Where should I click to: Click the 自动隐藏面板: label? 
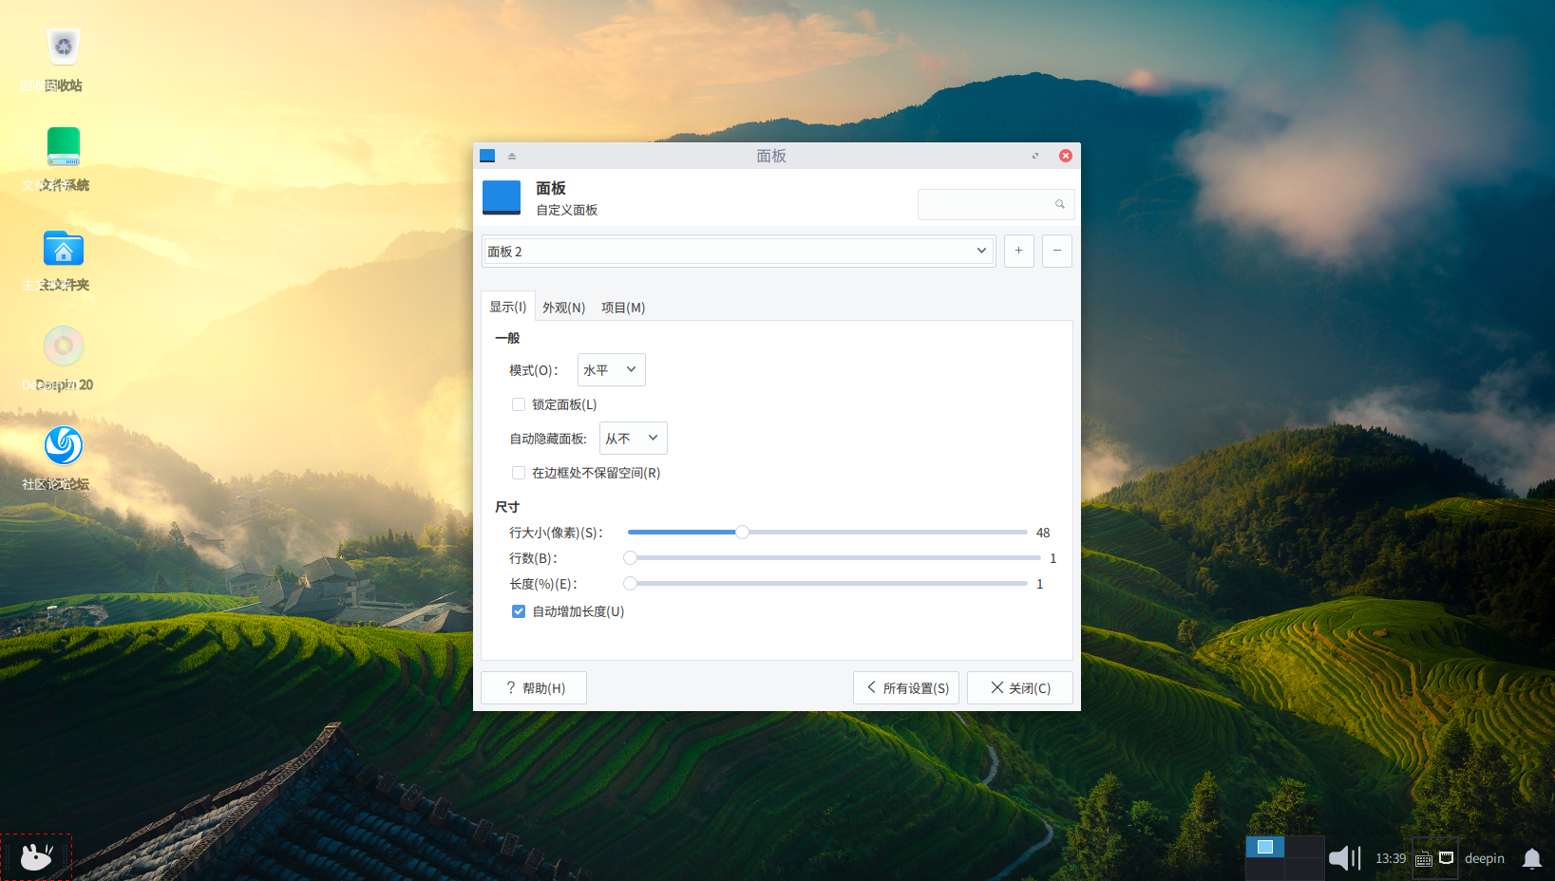tap(548, 439)
